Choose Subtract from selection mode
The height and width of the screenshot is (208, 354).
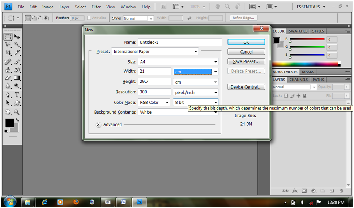pyautogui.click(x=40, y=18)
